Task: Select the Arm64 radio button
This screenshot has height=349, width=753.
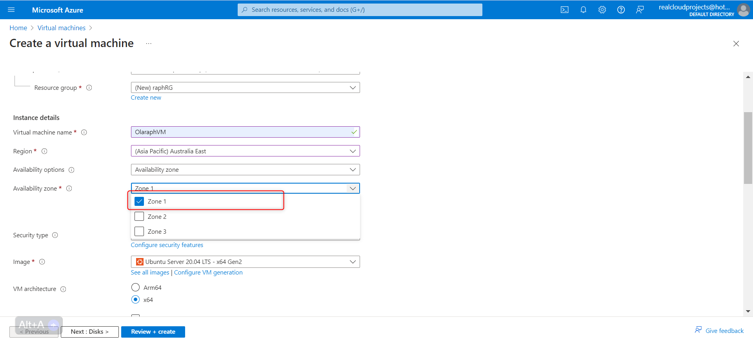Action: (x=136, y=287)
